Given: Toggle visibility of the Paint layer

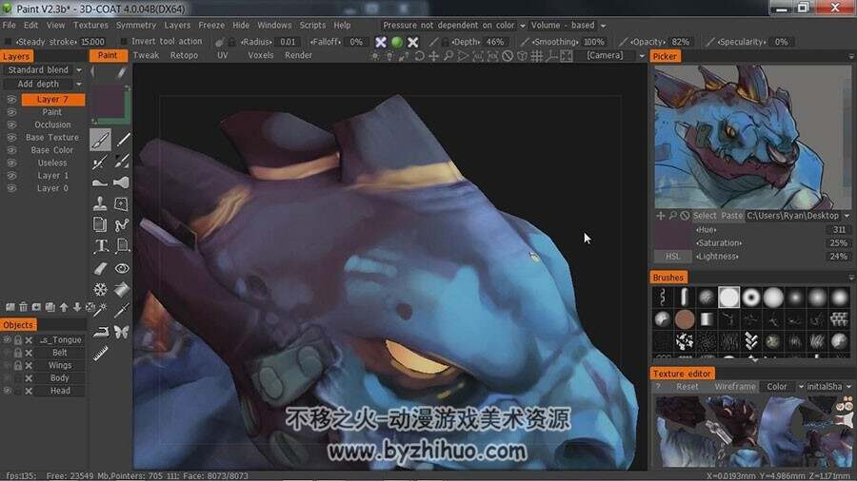Looking at the screenshot, I should [x=10, y=112].
